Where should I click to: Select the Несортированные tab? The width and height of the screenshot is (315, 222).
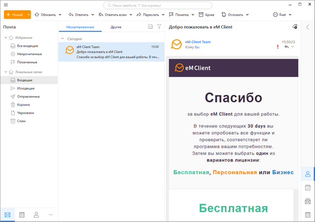point(80,27)
